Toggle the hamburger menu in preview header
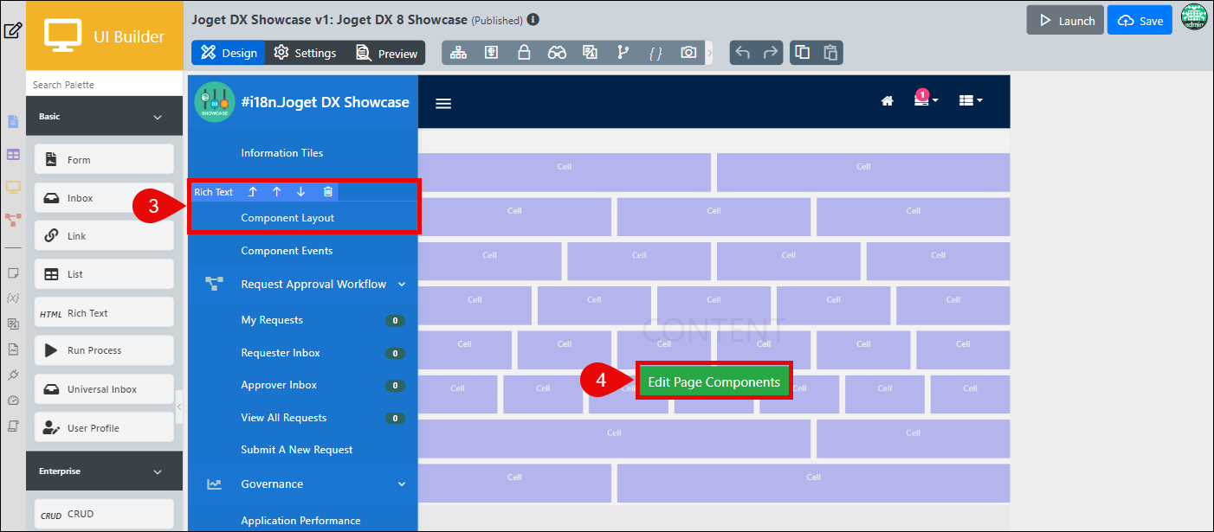The width and height of the screenshot is (1214, 532). 443,104
